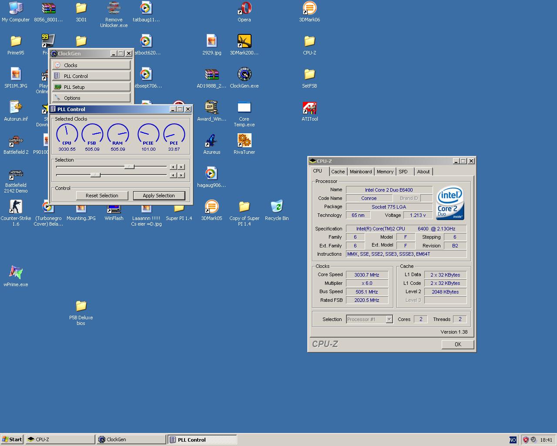Switch to CPU-Z from the taskbar
Screen dimensions: 557x446
click(x=60, y=439)
